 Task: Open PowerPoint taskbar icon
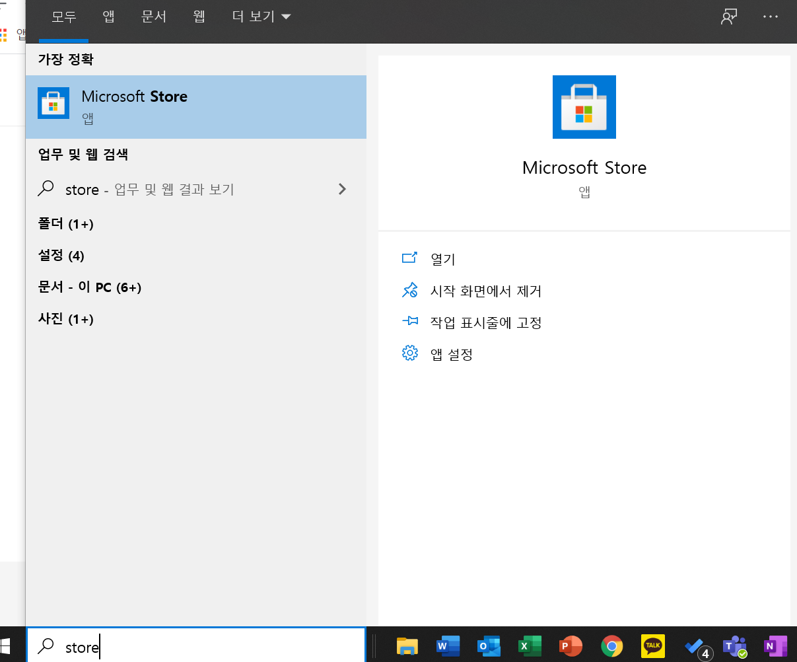coord(571,645)
